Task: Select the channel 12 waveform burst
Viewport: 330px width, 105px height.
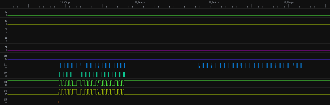Action: click(92, 74)
